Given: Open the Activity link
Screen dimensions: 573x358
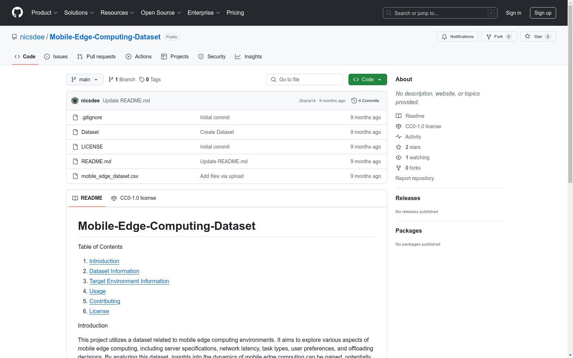Looking at the screenshot, I should tap(409, 137).
